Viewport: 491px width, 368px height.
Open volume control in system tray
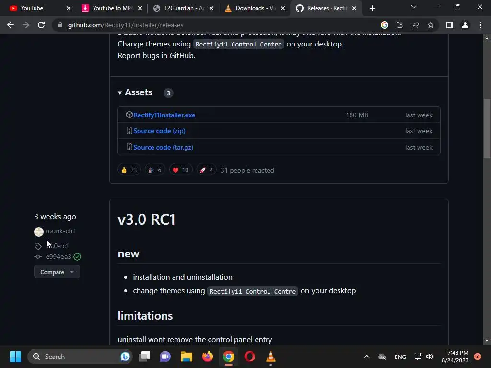430,356
